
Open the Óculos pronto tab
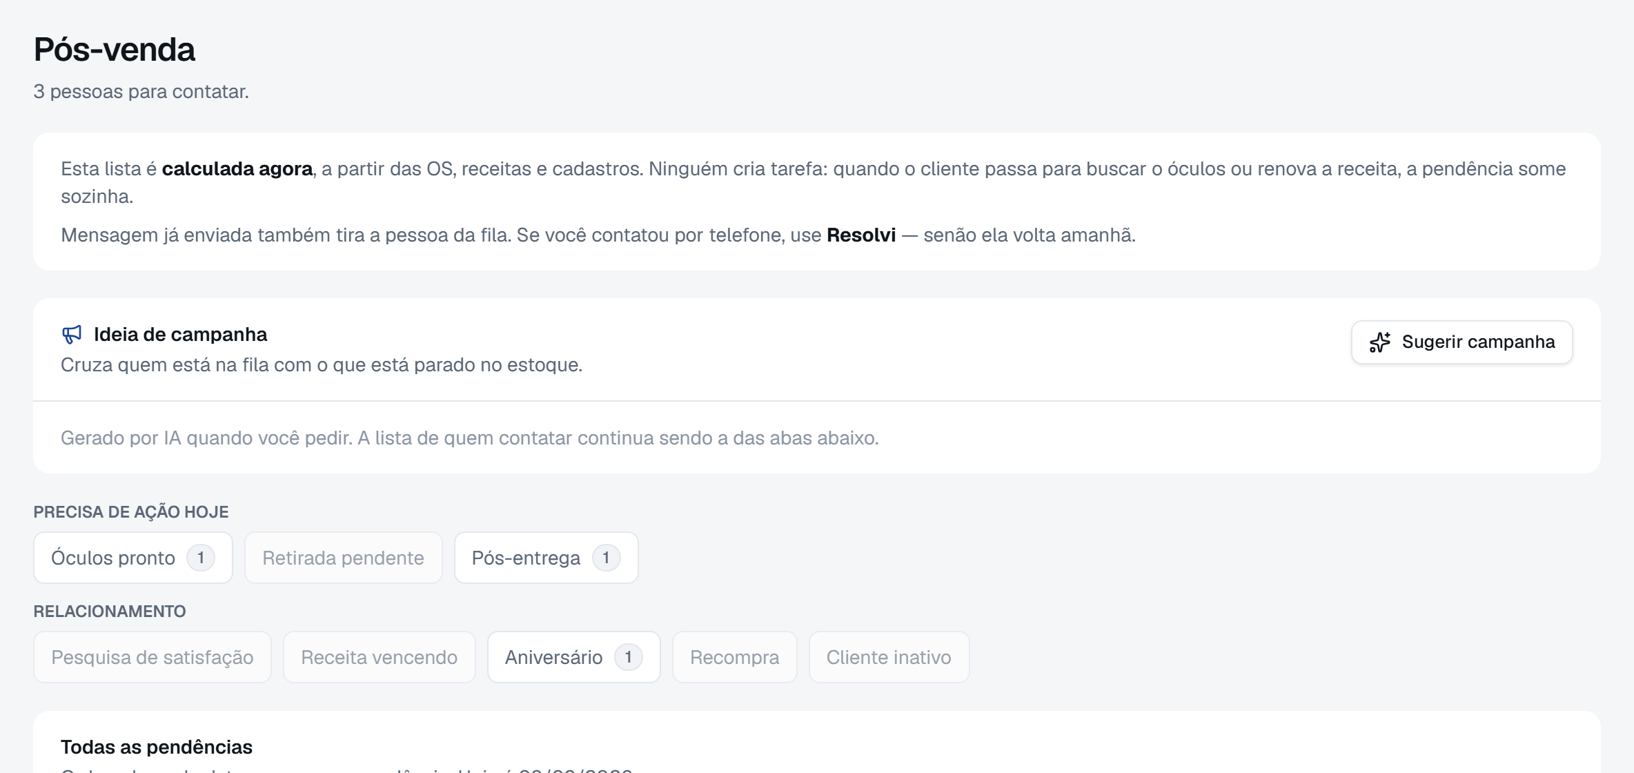(x=133, y=558)
